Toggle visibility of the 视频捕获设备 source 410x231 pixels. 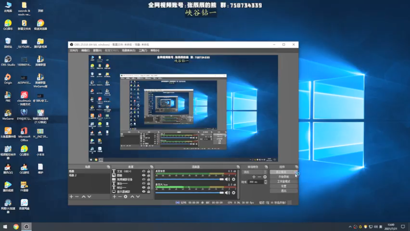(x=143, y=179)
